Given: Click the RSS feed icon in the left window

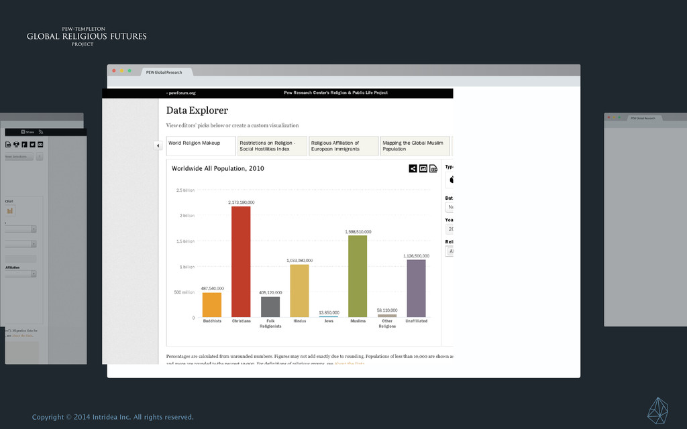Looking at the screenshot, I should click(x=41, y=132).
